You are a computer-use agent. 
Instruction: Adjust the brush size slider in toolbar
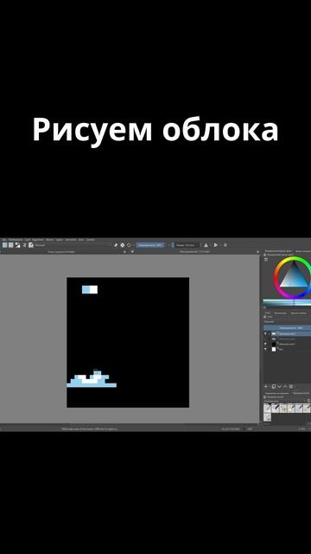pyautogui.click(x=187, y=245)
